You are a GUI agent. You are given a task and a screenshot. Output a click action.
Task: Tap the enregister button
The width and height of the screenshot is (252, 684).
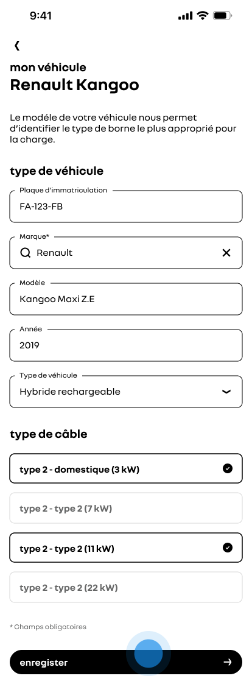pyautogui.click(x=126, y=662)
